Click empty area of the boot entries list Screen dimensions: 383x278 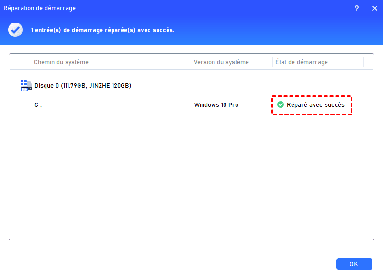[x=191, y=182]
